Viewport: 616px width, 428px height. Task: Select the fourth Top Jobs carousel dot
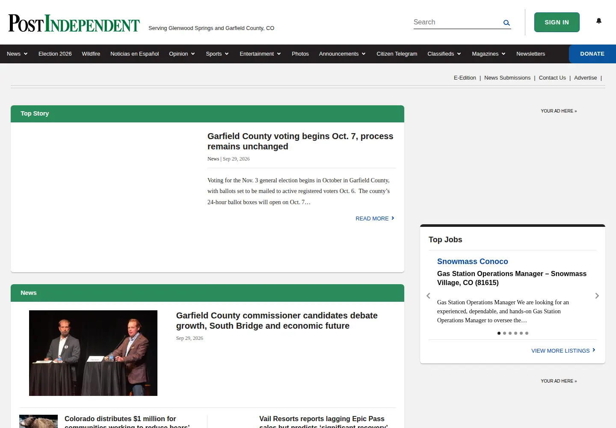[515, 333]
